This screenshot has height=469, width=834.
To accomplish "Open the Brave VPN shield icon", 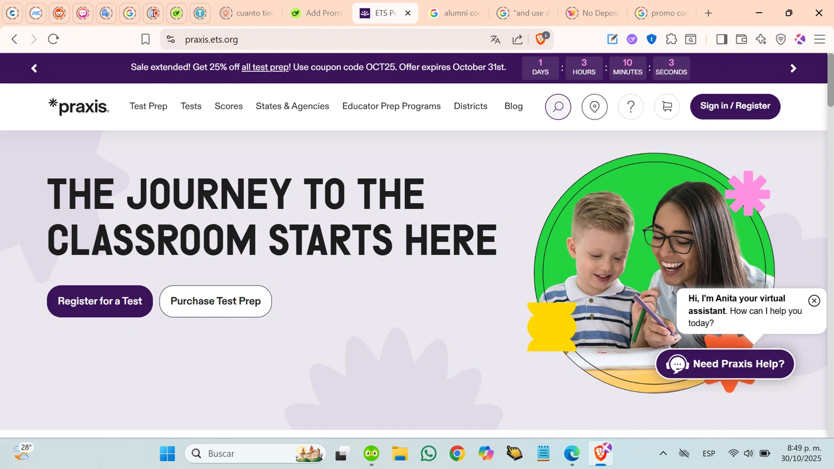I will [x=781, y=39].
